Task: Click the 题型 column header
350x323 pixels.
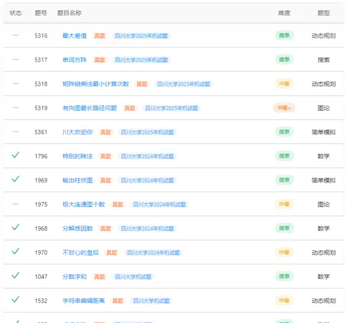Action: click(x=323, y=13)
